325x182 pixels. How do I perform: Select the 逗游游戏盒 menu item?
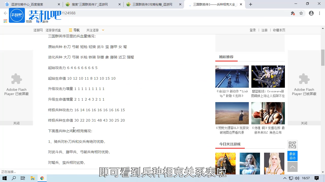pos(53,30)
